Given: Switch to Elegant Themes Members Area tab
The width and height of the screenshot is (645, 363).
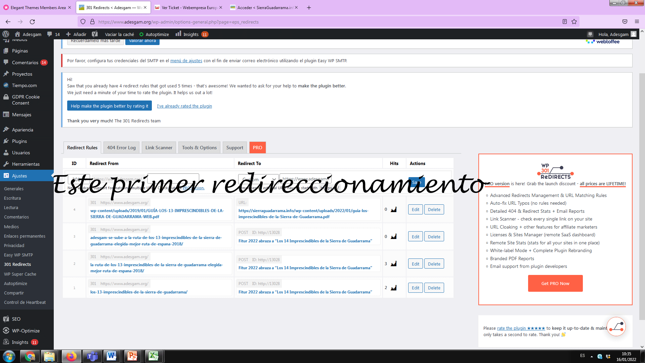Looking at the screenshot, I should point(38,7).
